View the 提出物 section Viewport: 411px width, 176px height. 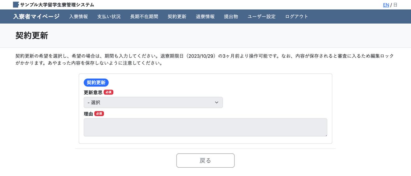pos(231,17)
